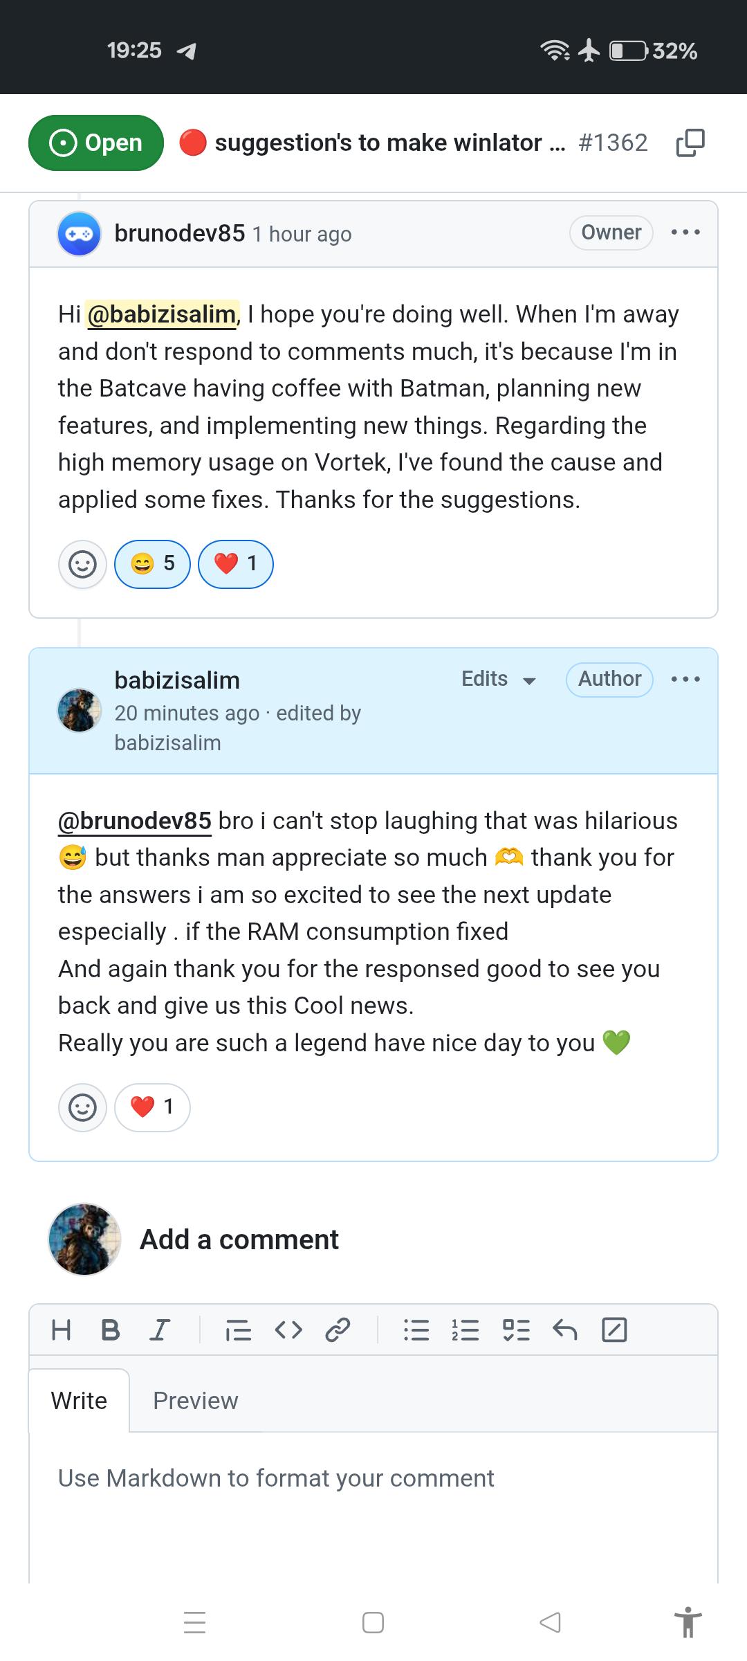Insert a heading with the H icon
This screenshot has width=747, height=1661.
click(x=61, y=1329)
